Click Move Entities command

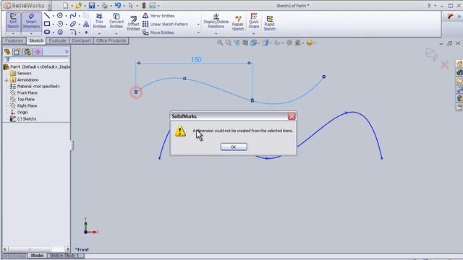coord(158,32)
